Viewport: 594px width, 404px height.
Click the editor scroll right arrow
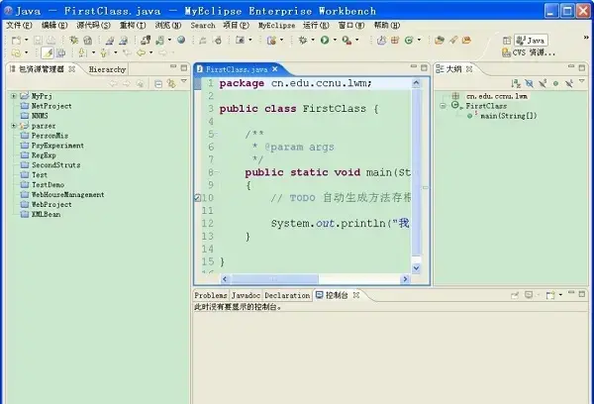[x=405, y=279]
